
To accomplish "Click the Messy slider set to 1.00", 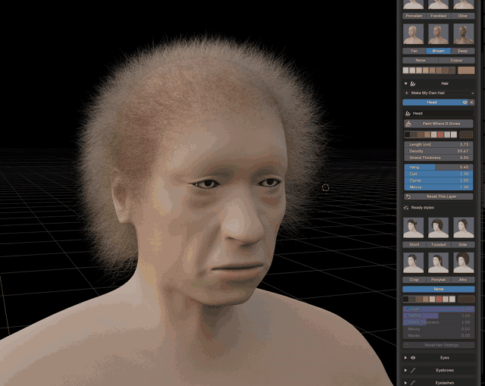I will click(439, 187).
